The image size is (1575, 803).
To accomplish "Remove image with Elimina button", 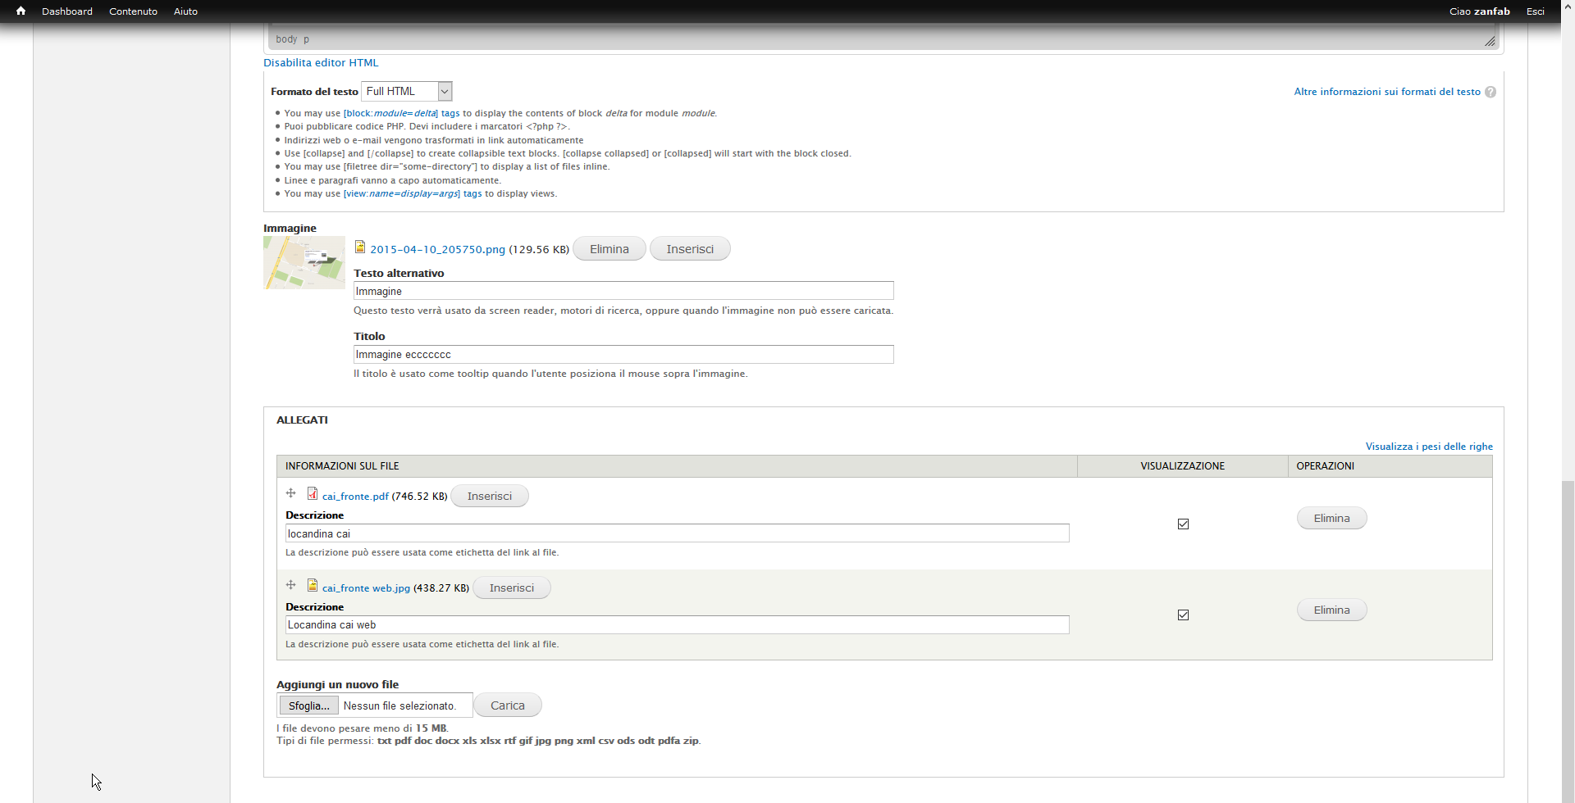I will point(609,249).
